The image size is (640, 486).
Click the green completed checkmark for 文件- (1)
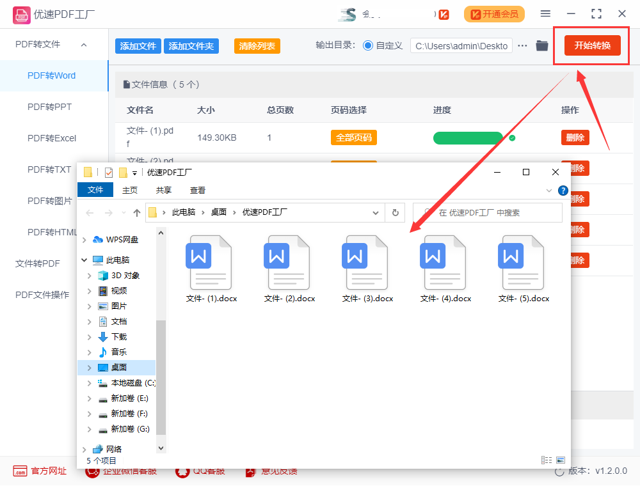click(x=512, y=138)
